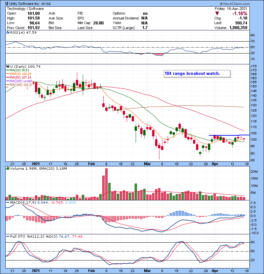The height and width of the screenshot is (274, 264).
Task: Click the red down-arrow change indicator
Action: coord(217,14)
